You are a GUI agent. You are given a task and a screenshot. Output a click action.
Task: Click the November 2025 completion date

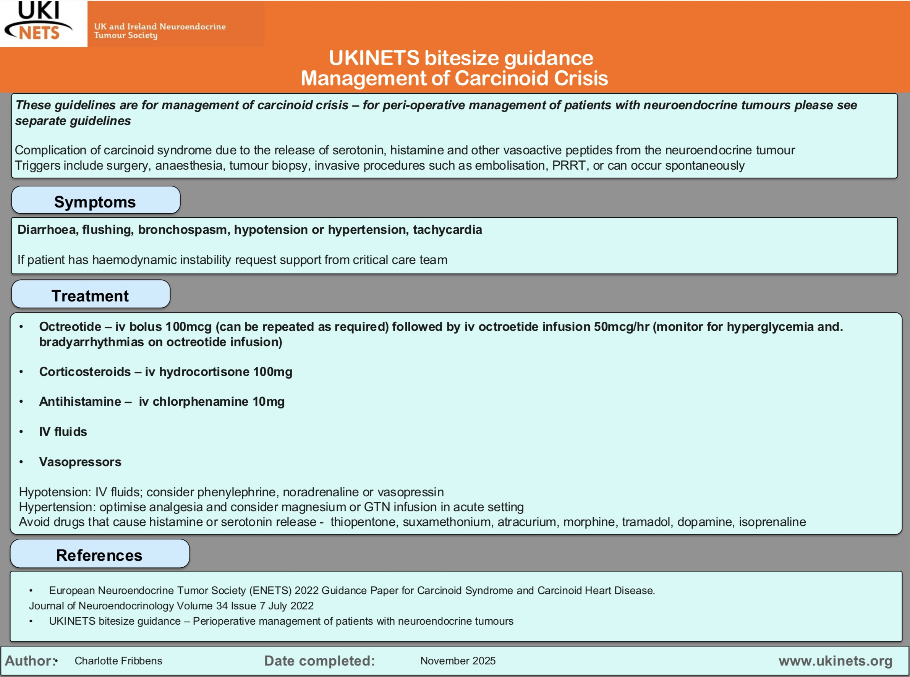(x=458, y=661)
